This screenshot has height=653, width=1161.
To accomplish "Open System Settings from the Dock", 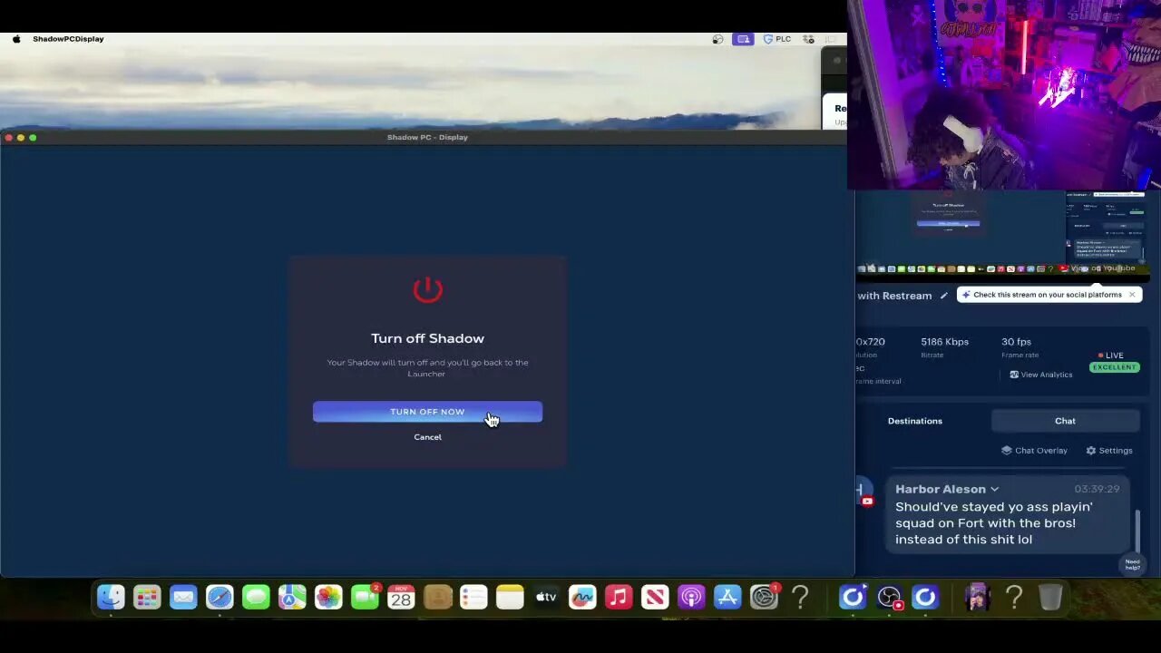I will coord(764,598).
